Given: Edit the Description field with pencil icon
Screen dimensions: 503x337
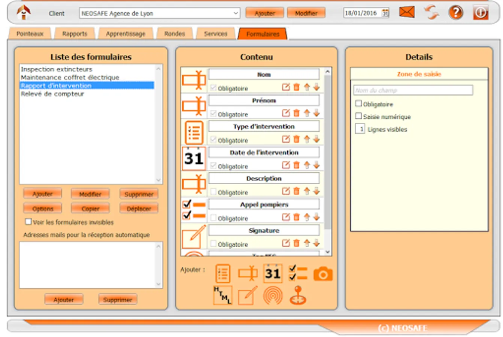Looking at the screenshot, I should pos(286,191).
